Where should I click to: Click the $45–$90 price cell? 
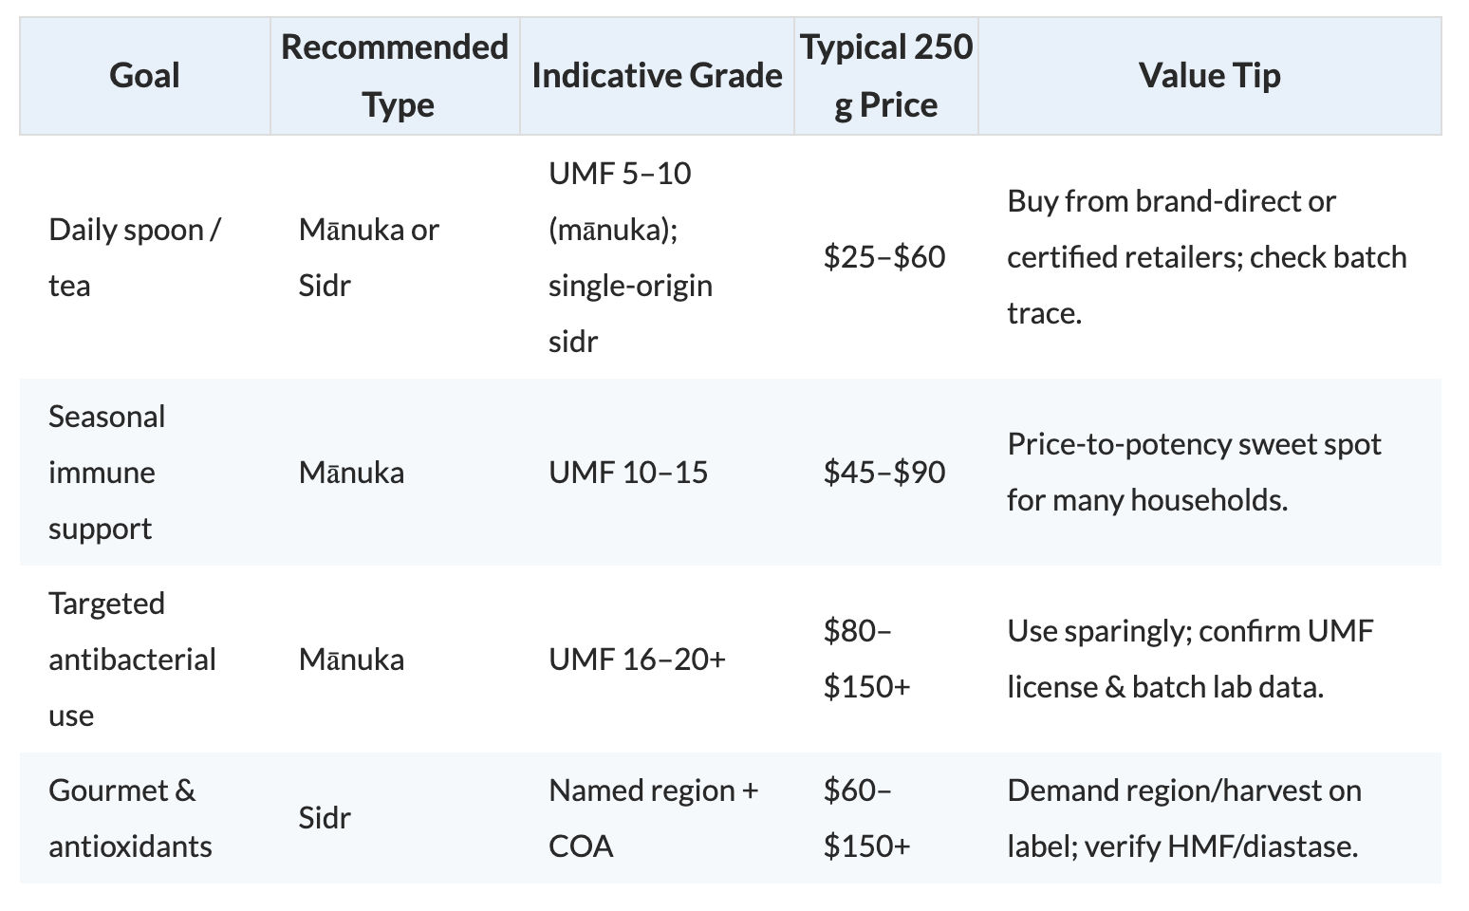click(x=886, y=473)
